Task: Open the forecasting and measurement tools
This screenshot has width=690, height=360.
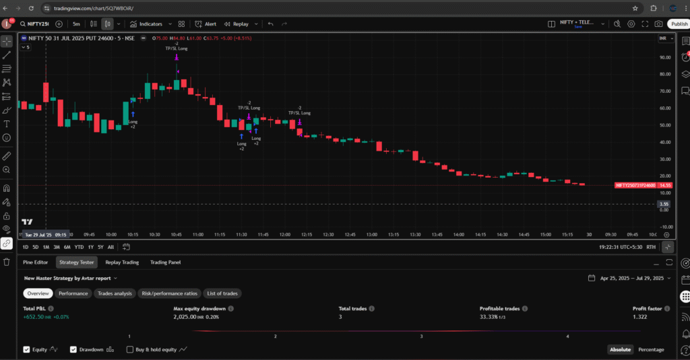Action: coord(7,96)
